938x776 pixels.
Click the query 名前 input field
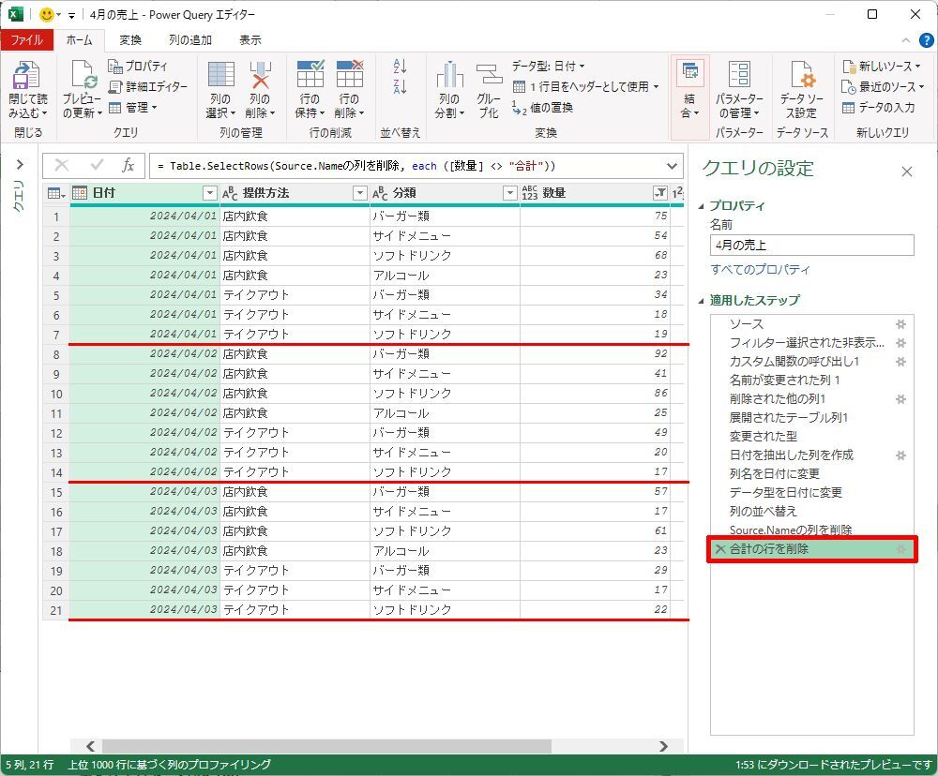pos(811,246)
